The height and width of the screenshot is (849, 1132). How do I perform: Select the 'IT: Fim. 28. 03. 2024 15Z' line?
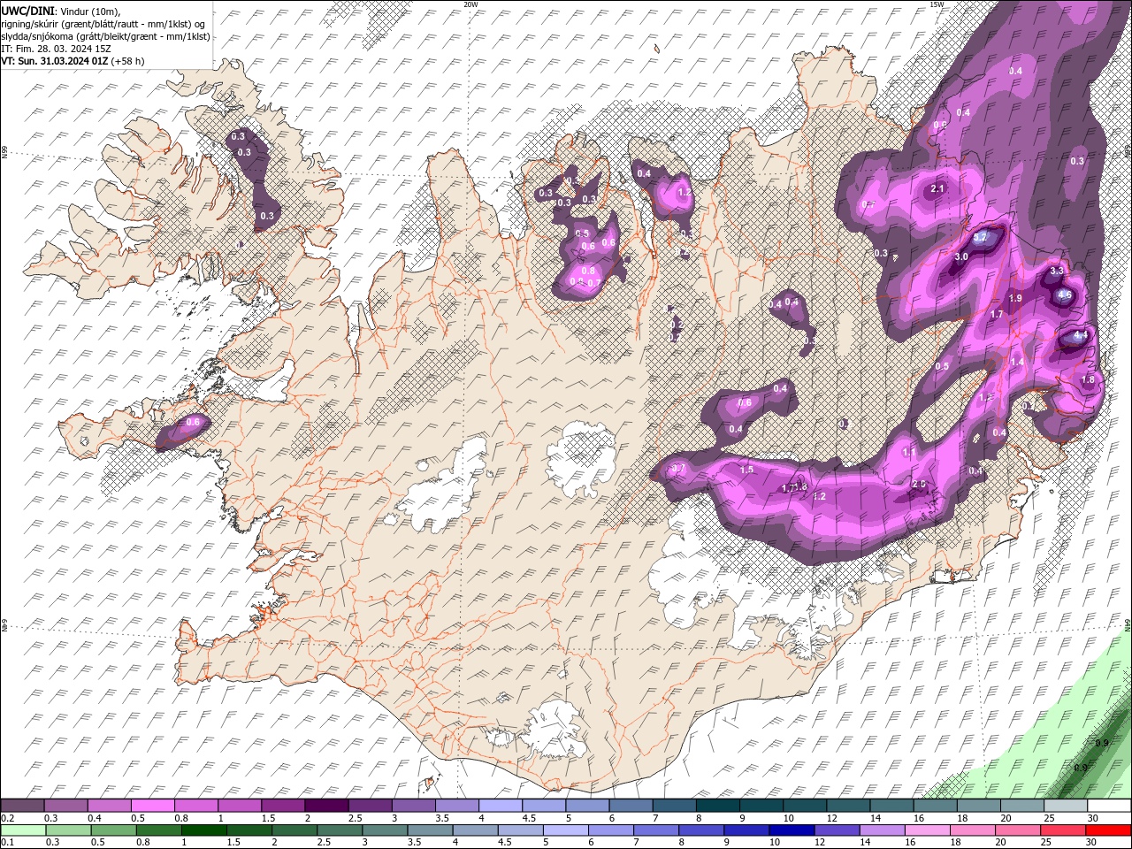tap(57, 49)
